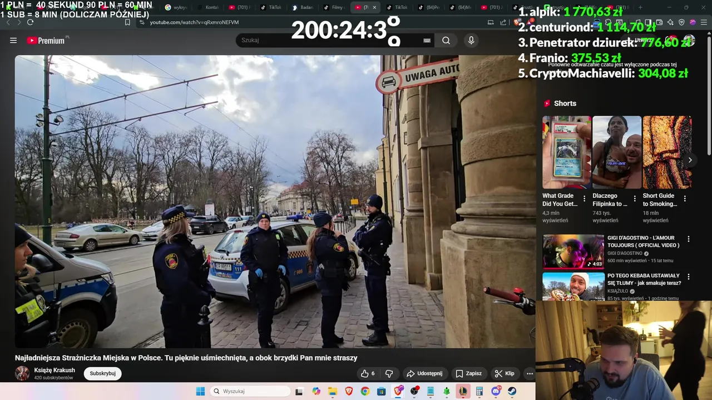Open the on-screen keyboard in search box
The image size is (712, 400).
427,41
